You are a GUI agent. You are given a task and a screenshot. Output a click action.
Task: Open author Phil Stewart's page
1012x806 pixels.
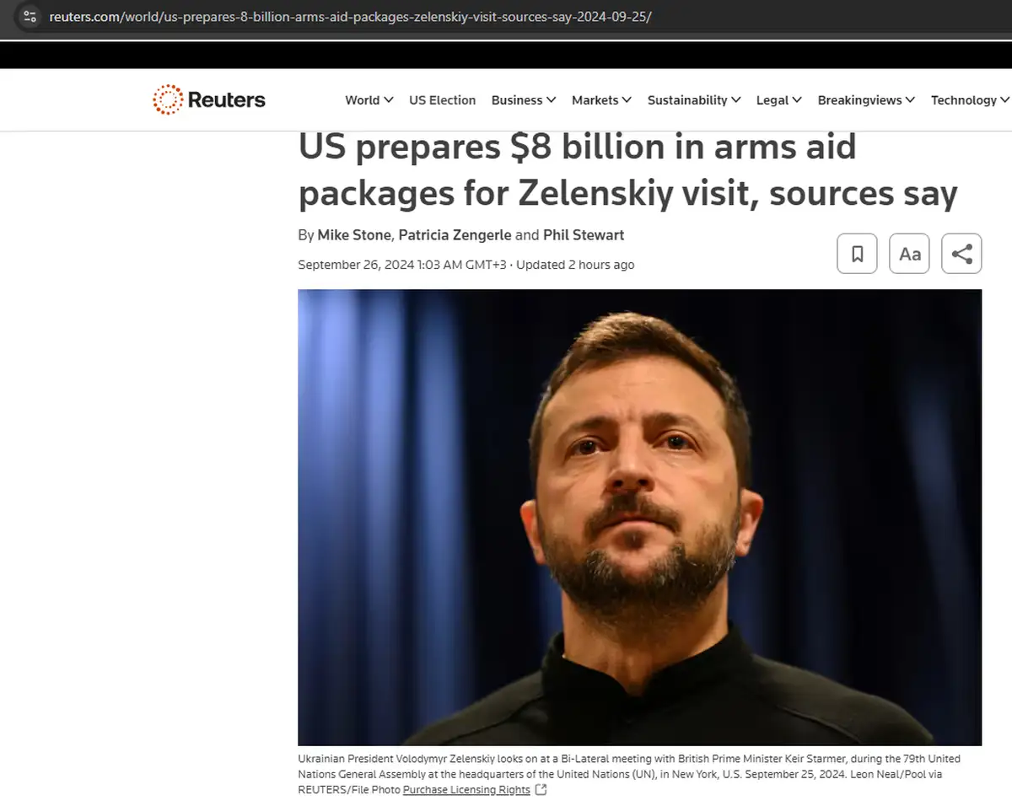click(x=584, y=235)
